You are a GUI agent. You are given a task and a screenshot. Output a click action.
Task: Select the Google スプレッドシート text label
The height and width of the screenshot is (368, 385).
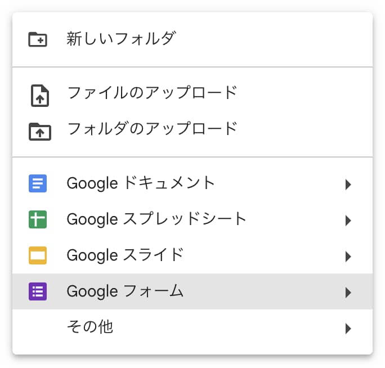click(156, 219)
